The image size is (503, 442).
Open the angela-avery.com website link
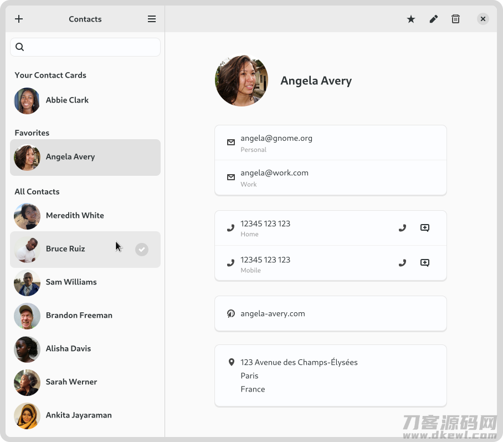click(x=330, y=313)
